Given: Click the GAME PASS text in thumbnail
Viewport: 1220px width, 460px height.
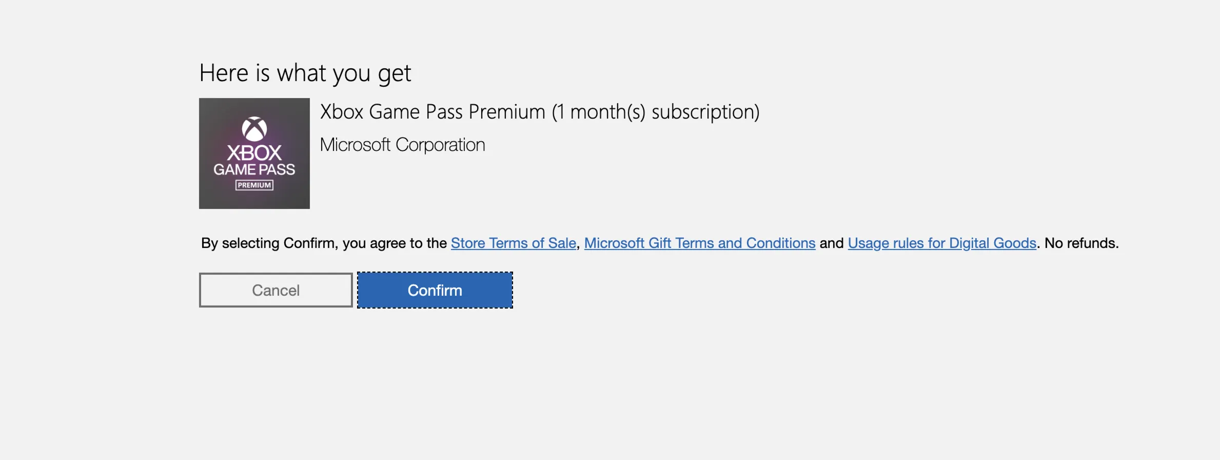Looking at the screenshot, I should coord(254,169).
